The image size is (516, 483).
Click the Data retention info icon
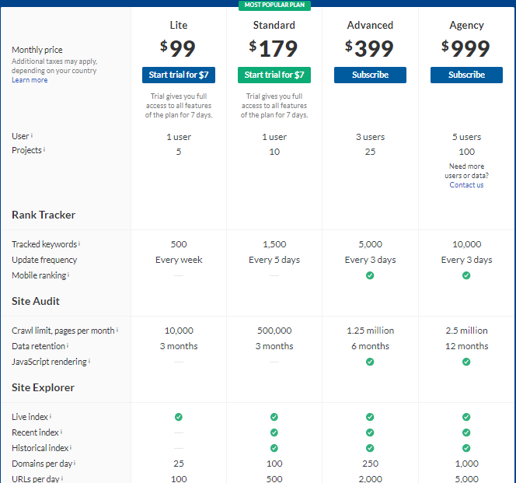click(68, 345)
